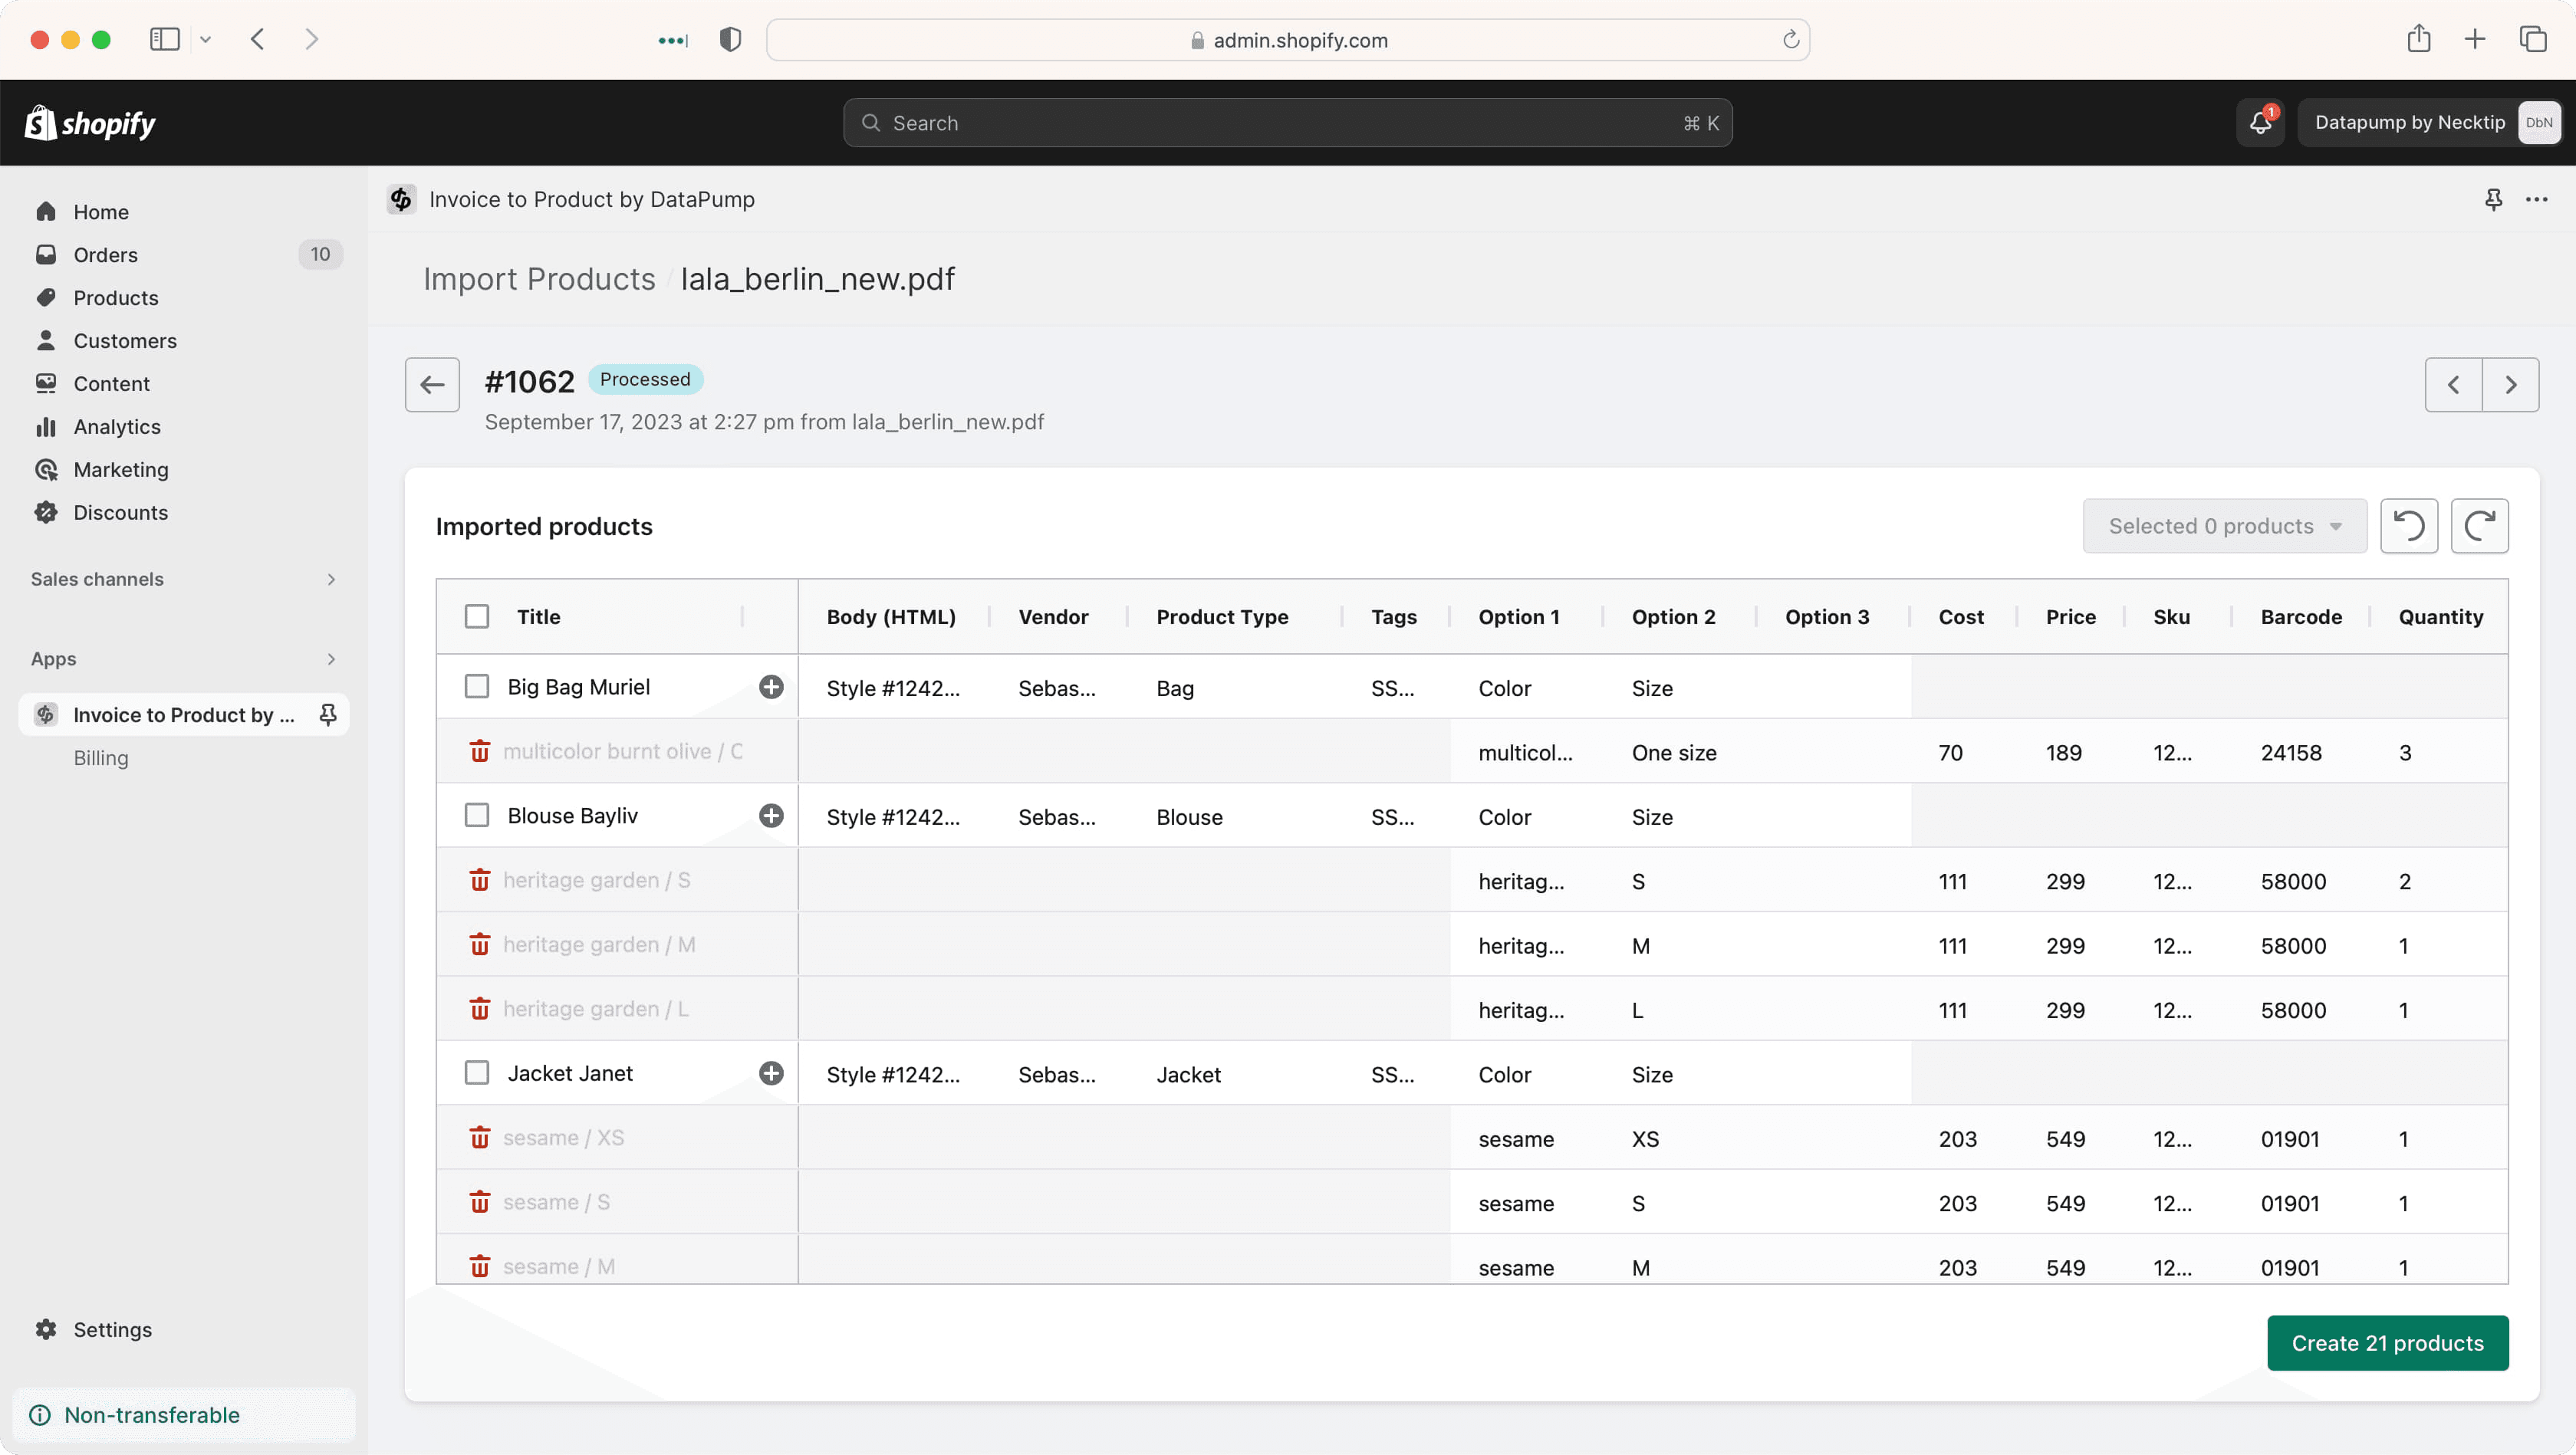Toggle the select-all checkbox in Title header
2576x1455 pixels.
[x=477, y=616]
